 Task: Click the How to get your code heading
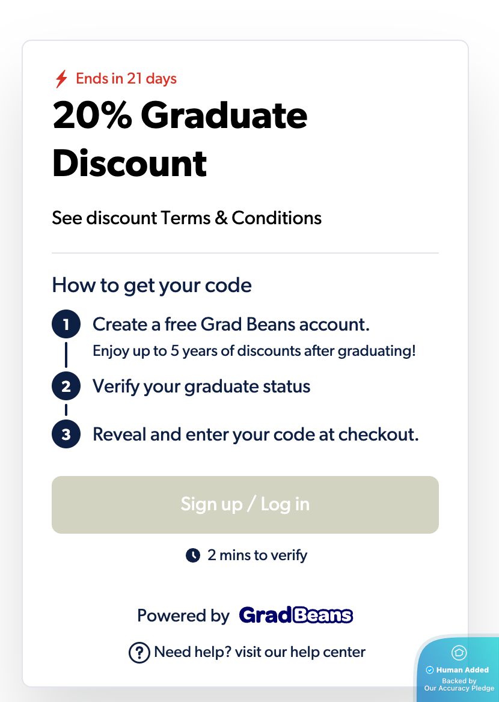(x=152, y=285)
